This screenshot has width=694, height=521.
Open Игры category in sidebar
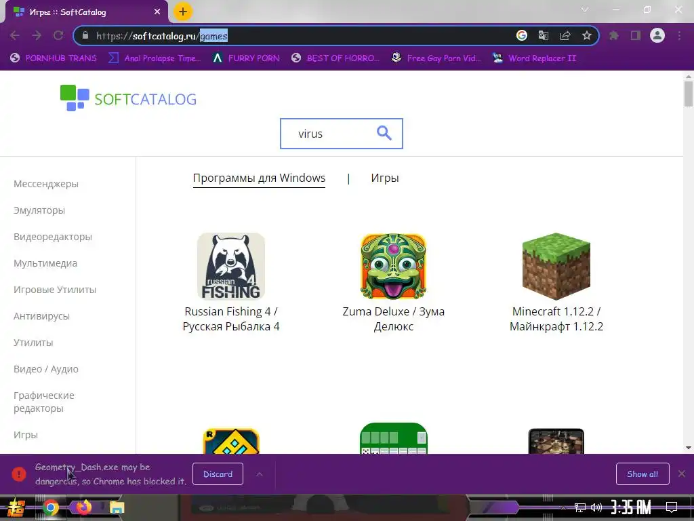pyautogui.click(x=26, y=435)
